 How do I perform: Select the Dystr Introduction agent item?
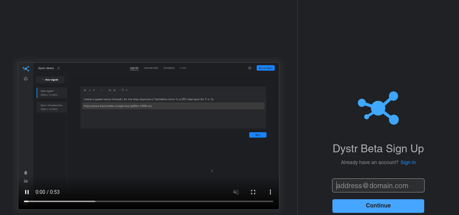pos(52,107)
